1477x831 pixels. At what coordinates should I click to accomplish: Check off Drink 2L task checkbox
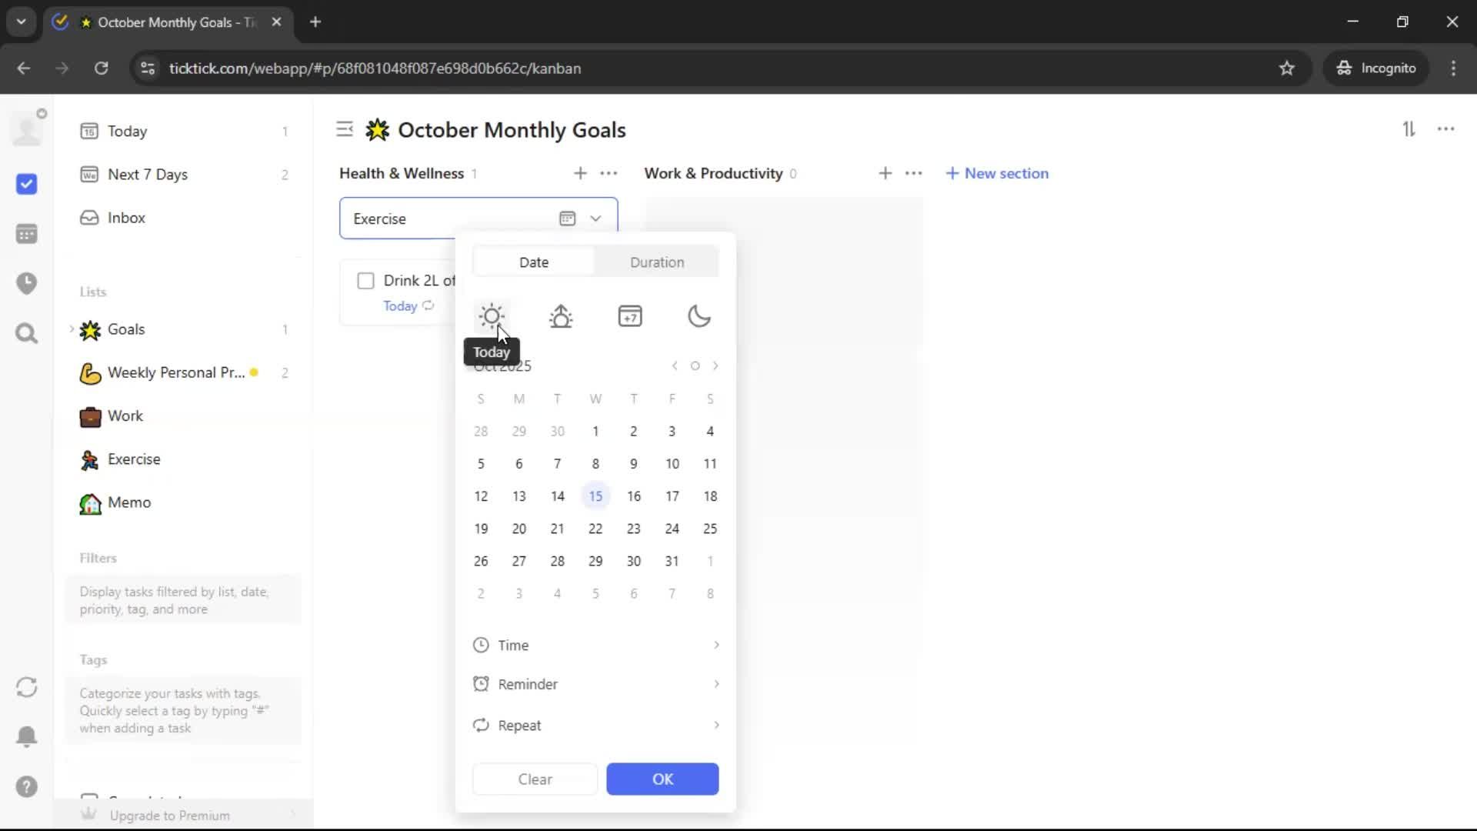(365, 281)
